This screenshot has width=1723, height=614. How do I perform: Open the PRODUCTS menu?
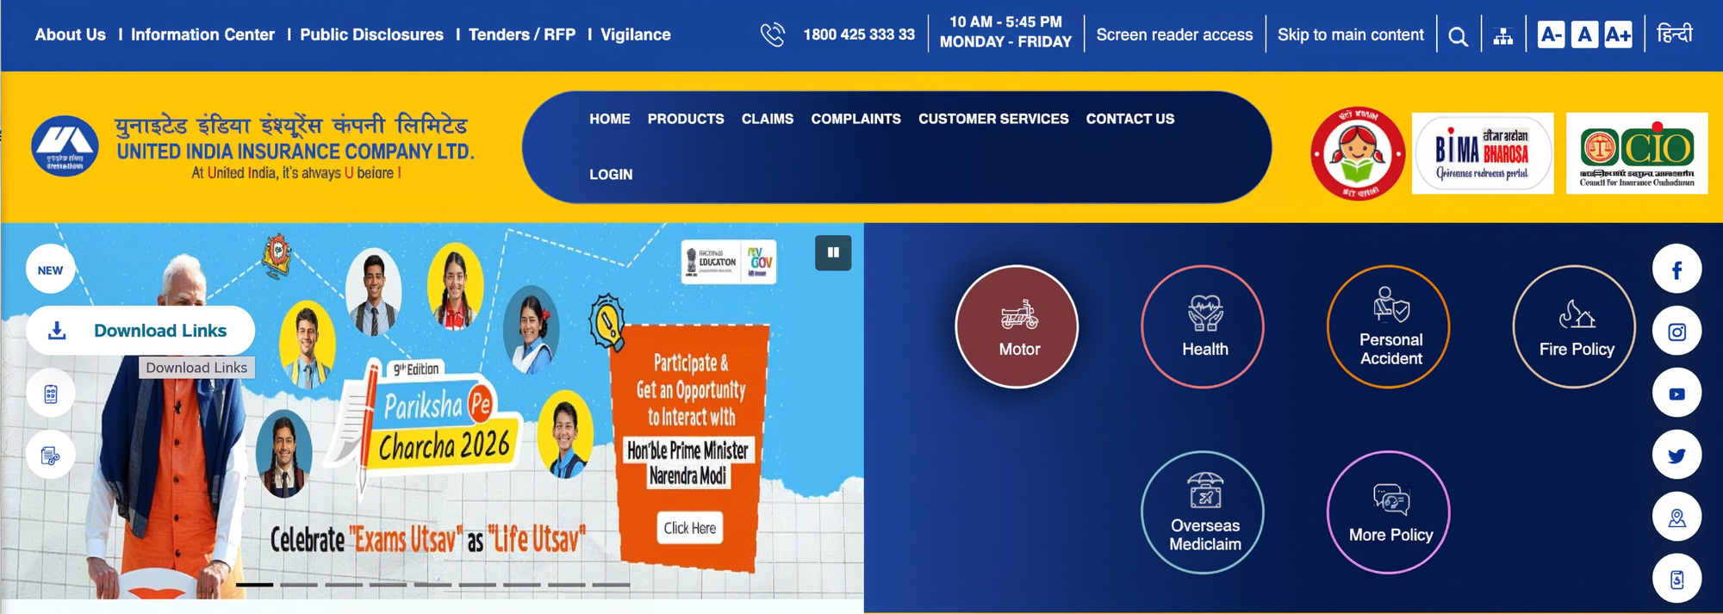point(686,119)
